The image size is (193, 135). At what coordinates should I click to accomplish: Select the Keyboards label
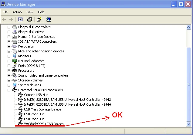(x=26, y=46)
